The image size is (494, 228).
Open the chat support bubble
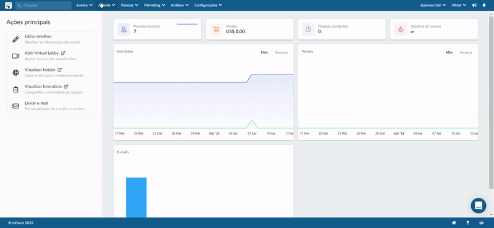[x=479, y=206]
